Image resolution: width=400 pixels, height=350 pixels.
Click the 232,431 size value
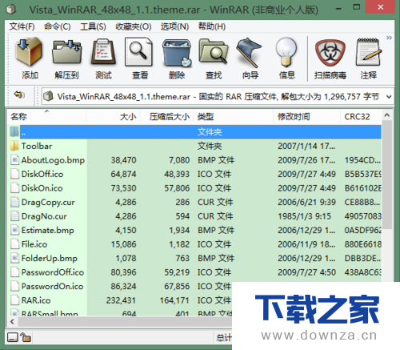121,300
